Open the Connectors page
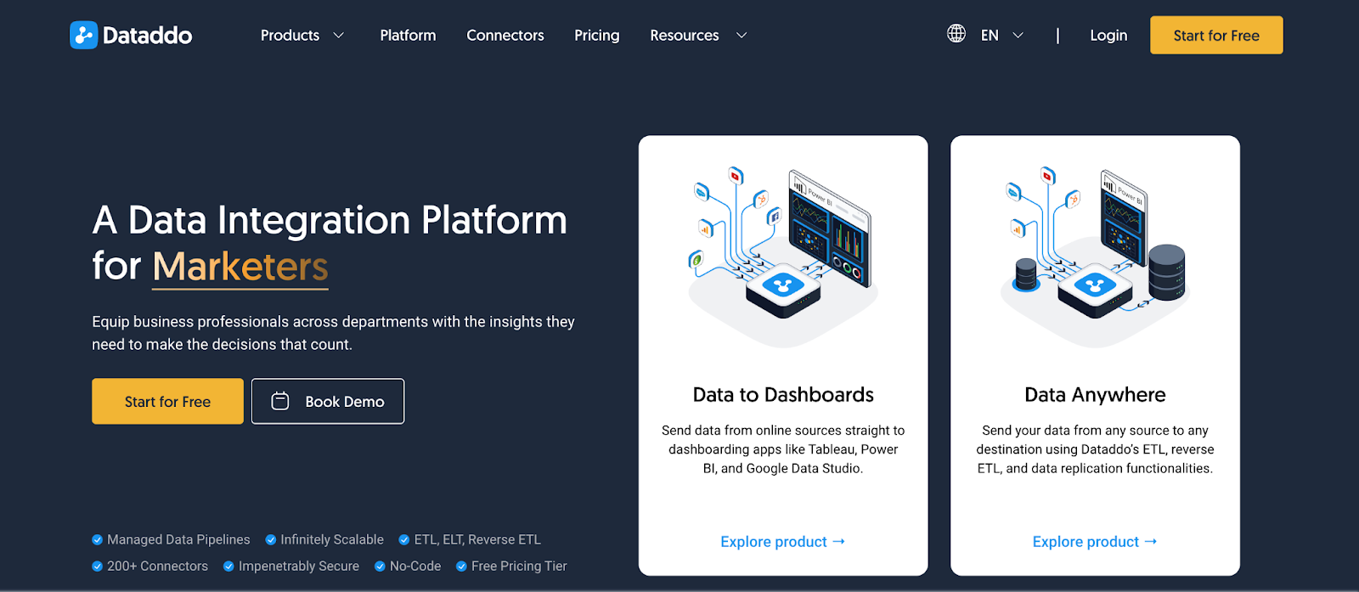 click(505, 36)
